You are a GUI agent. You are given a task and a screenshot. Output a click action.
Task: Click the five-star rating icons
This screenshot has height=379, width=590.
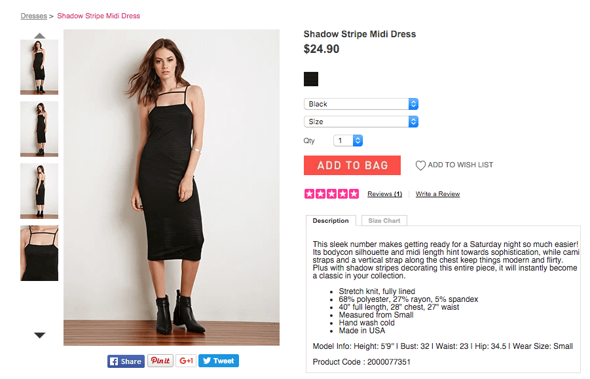[331, 194]
